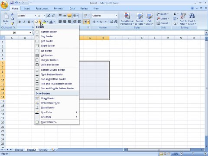Select Erase Border option
The image size is (208, 156).
point(57,107)
